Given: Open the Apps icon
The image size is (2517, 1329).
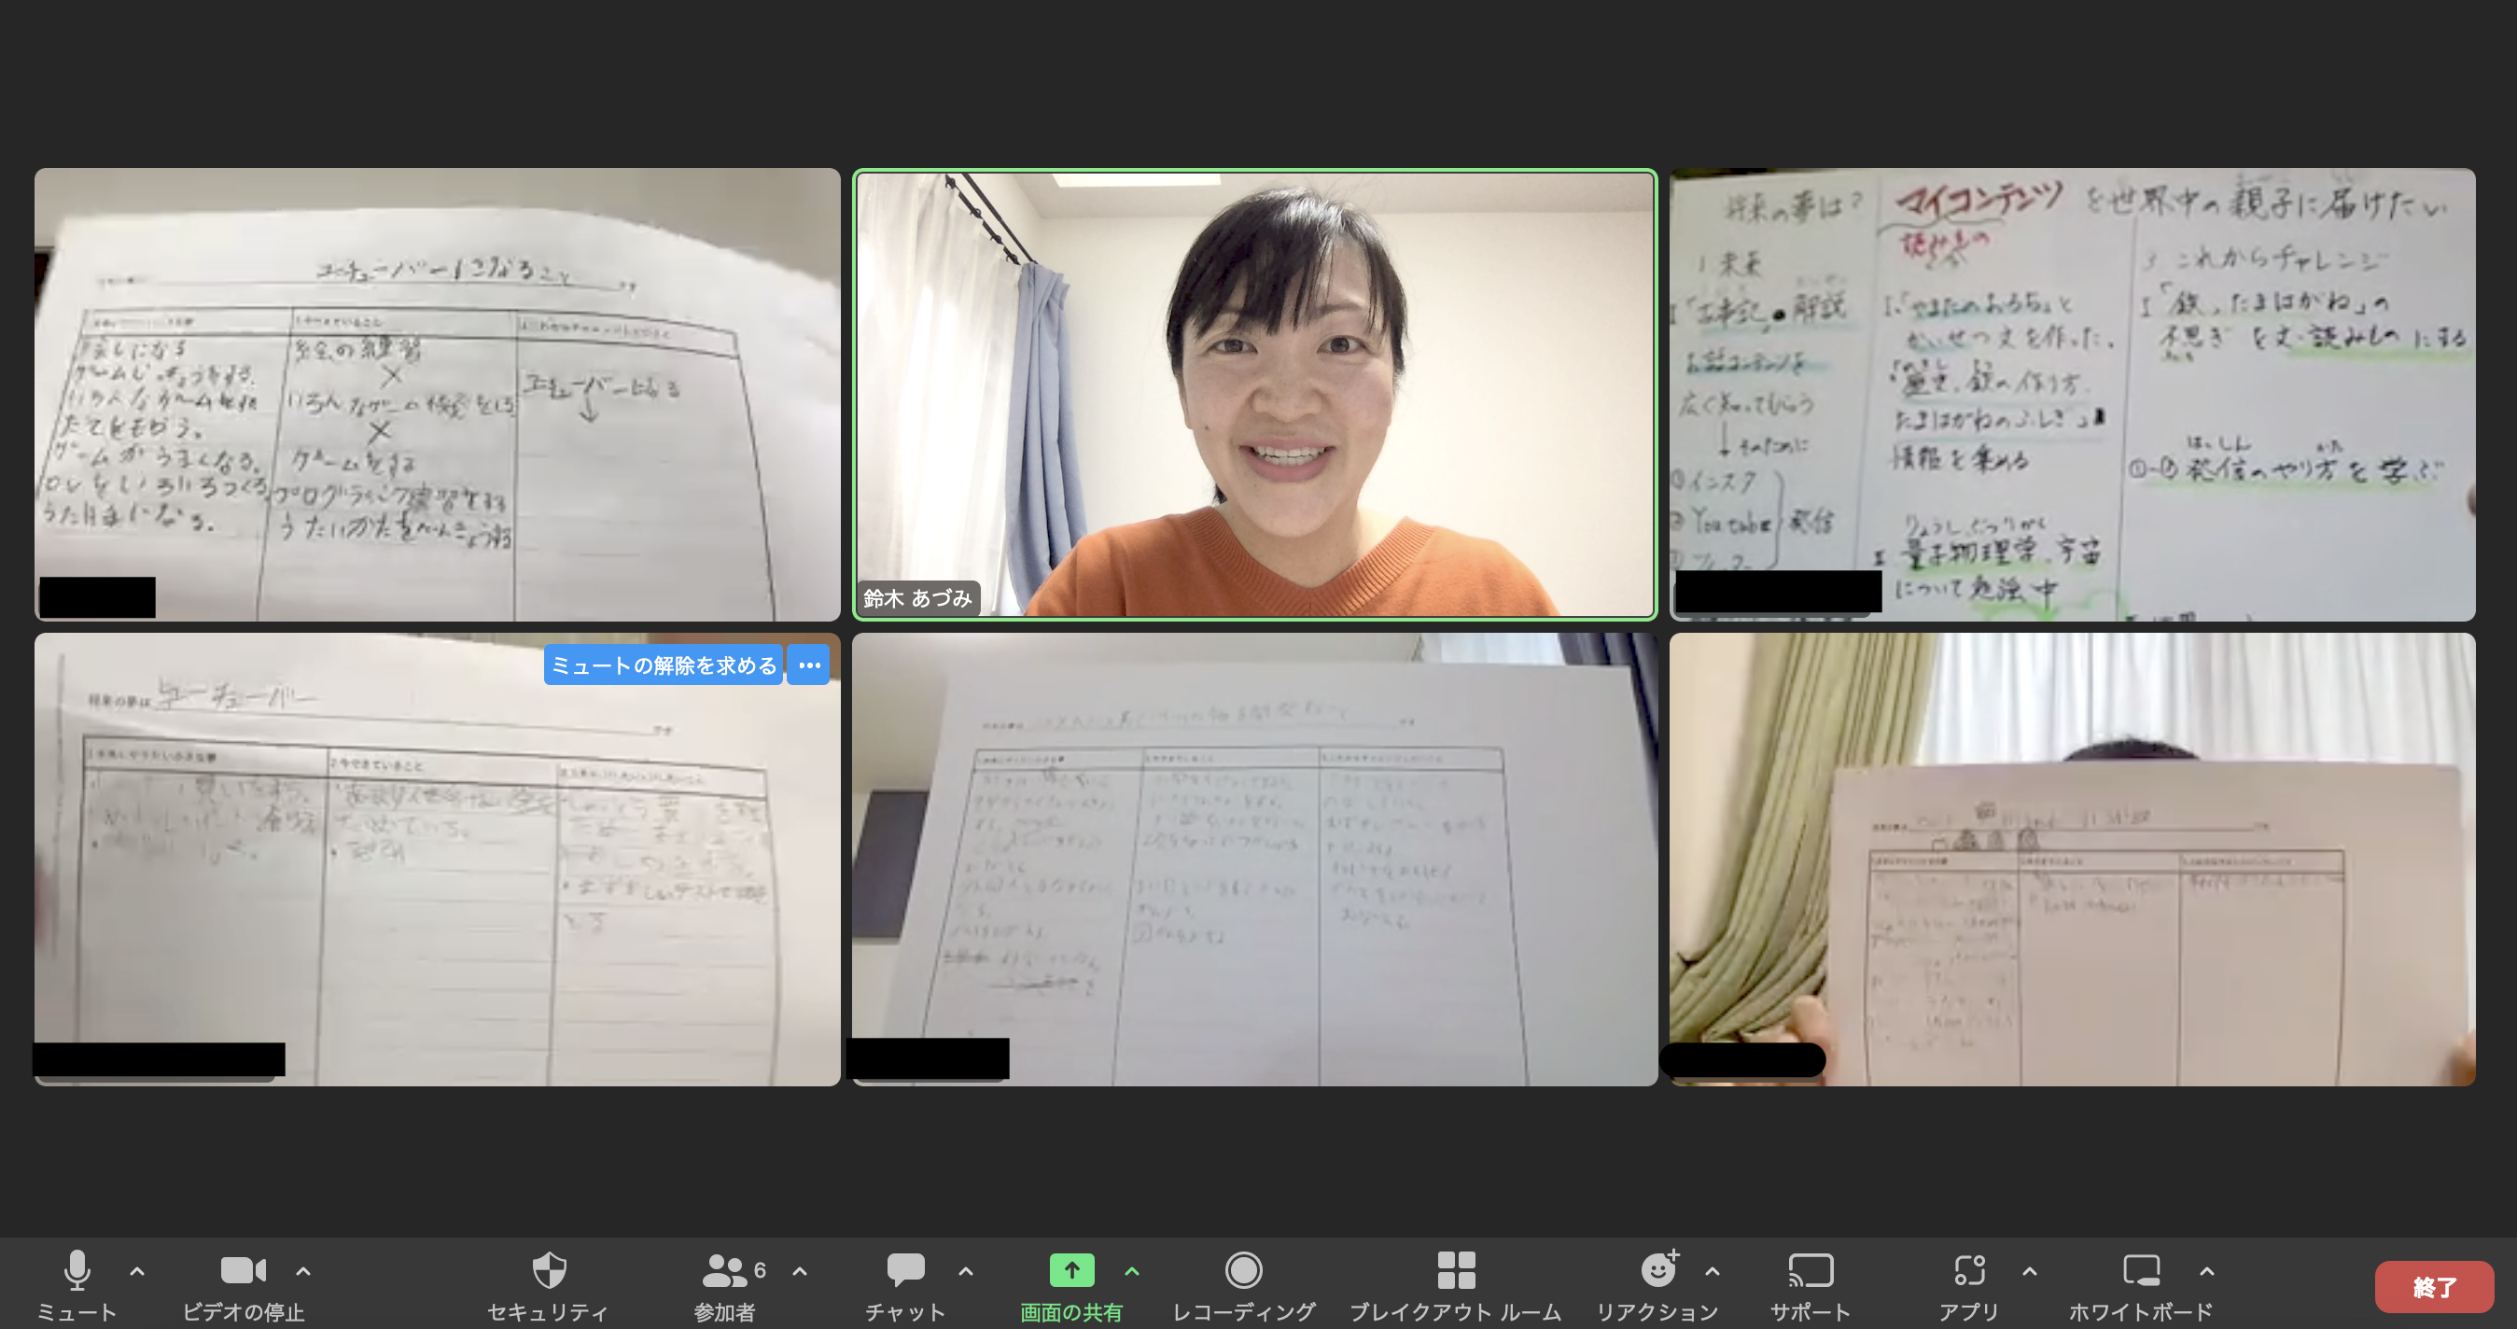Looking at the screenshot, I should click(x=1969, y=1270).
